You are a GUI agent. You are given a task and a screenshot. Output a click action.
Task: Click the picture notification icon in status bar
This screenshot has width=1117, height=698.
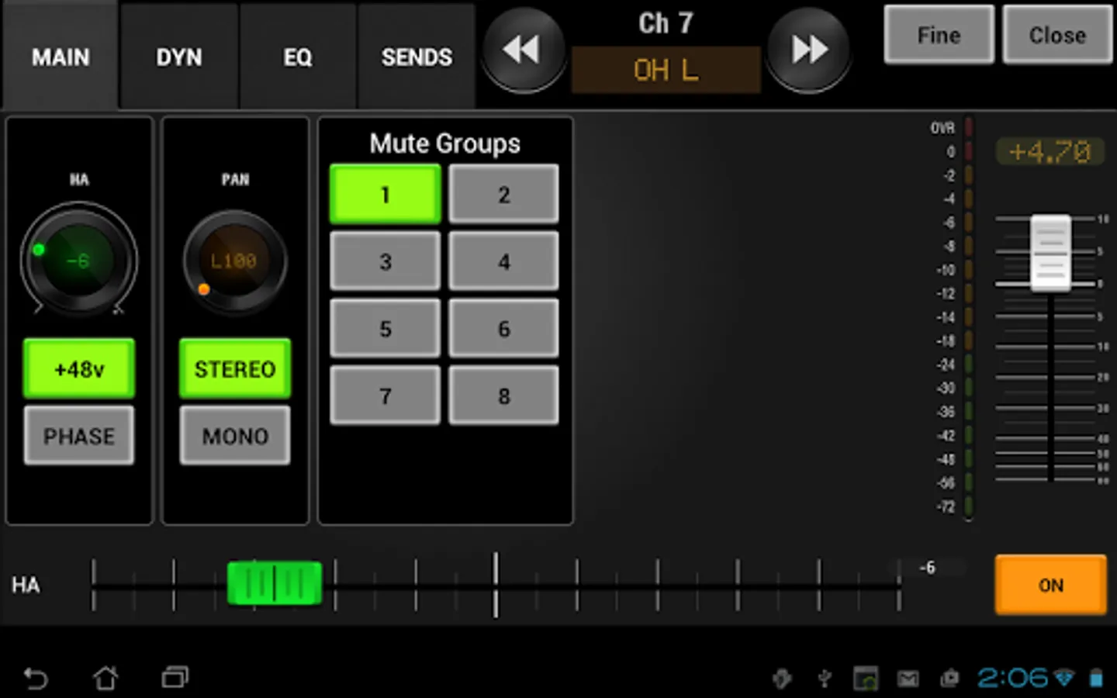(x=866, y=679)
